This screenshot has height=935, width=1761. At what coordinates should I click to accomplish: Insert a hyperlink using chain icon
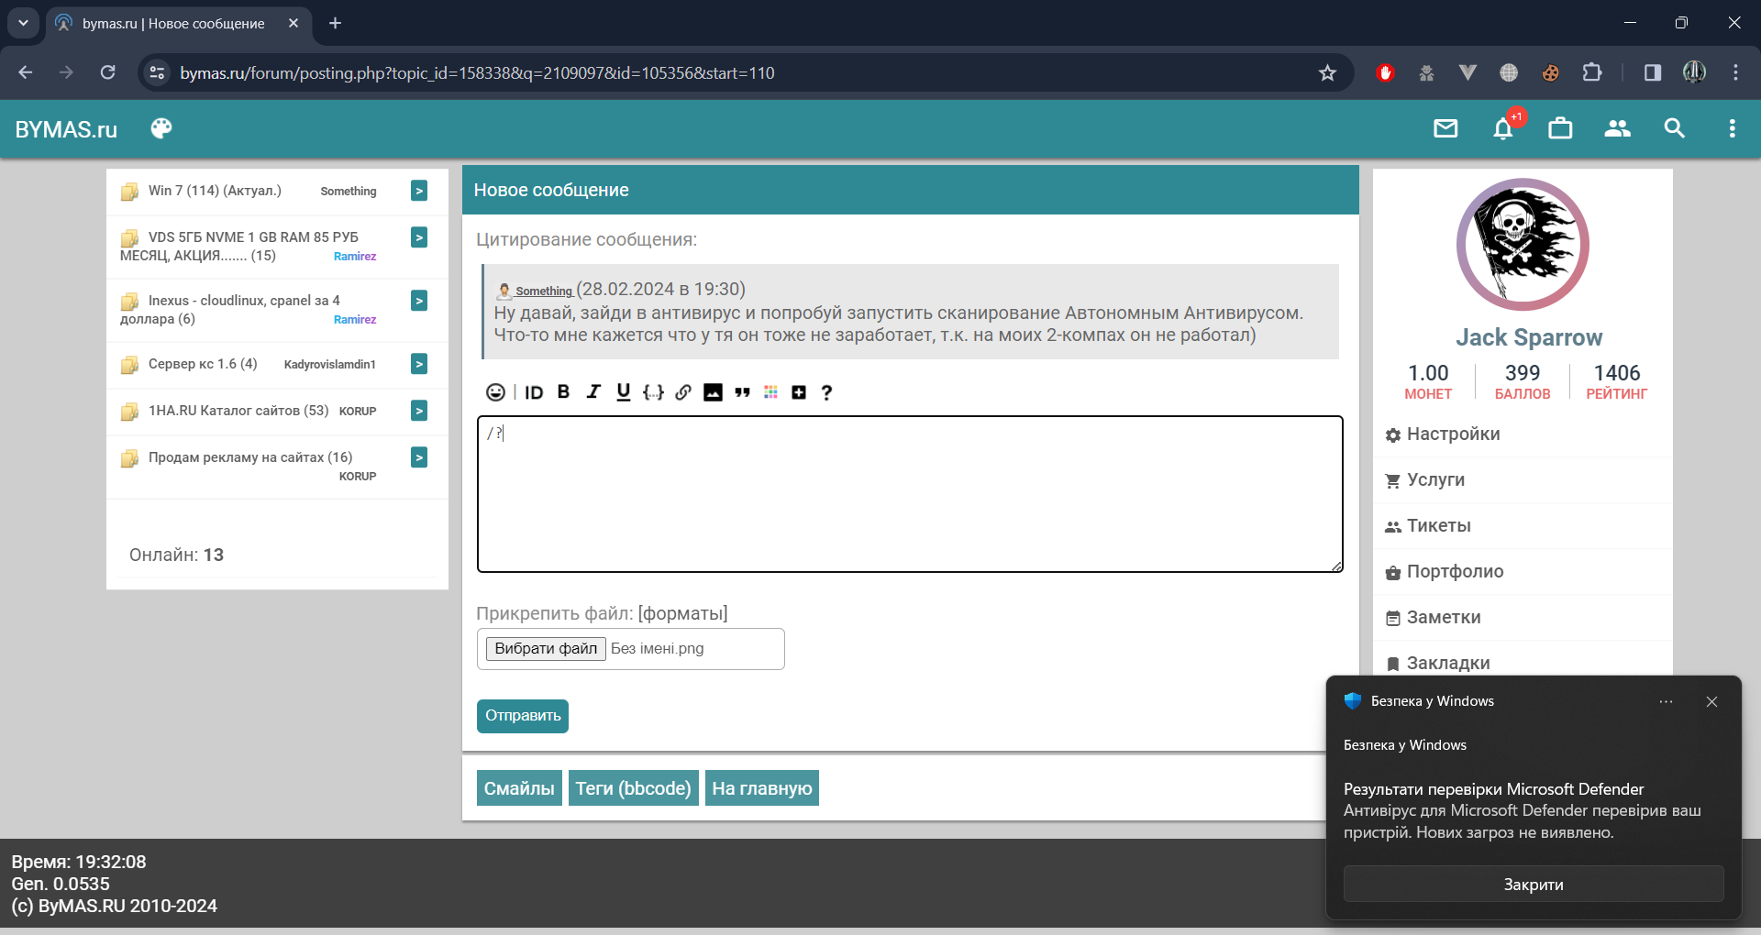683,392
